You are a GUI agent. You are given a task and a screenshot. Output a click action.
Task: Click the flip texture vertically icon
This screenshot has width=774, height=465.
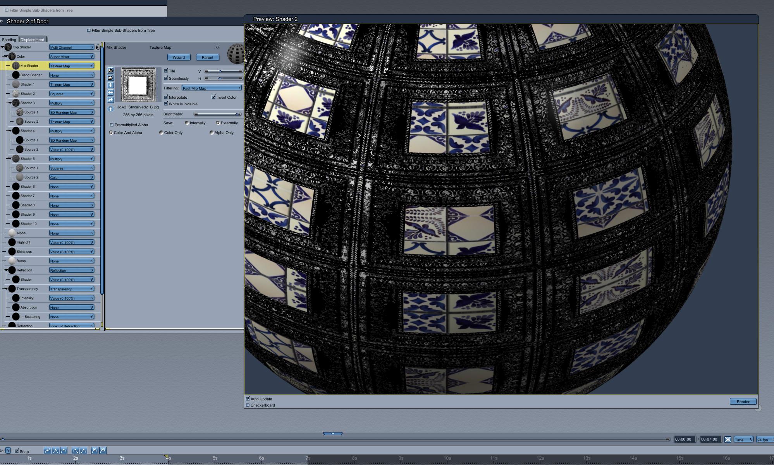coord(110,85)
